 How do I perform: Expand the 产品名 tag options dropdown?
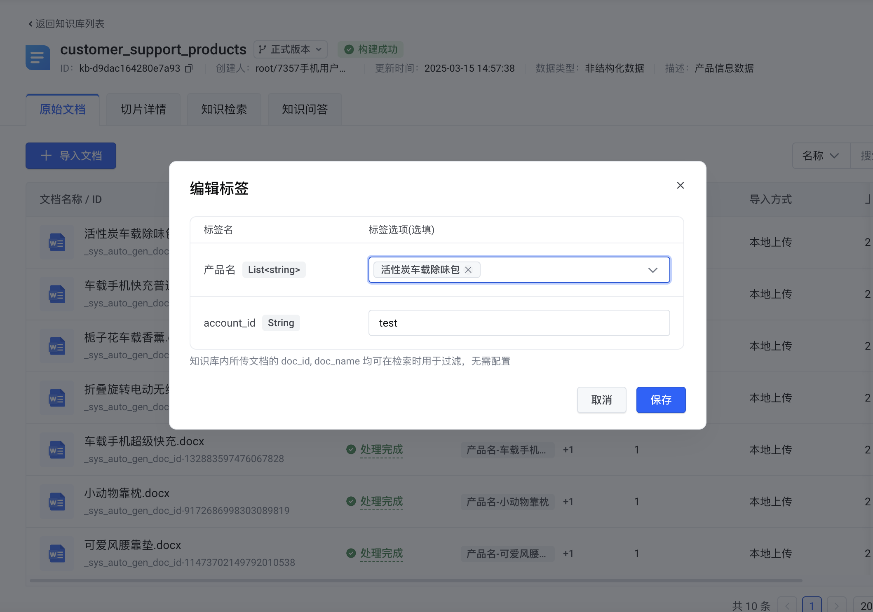(x=652, y=270)
